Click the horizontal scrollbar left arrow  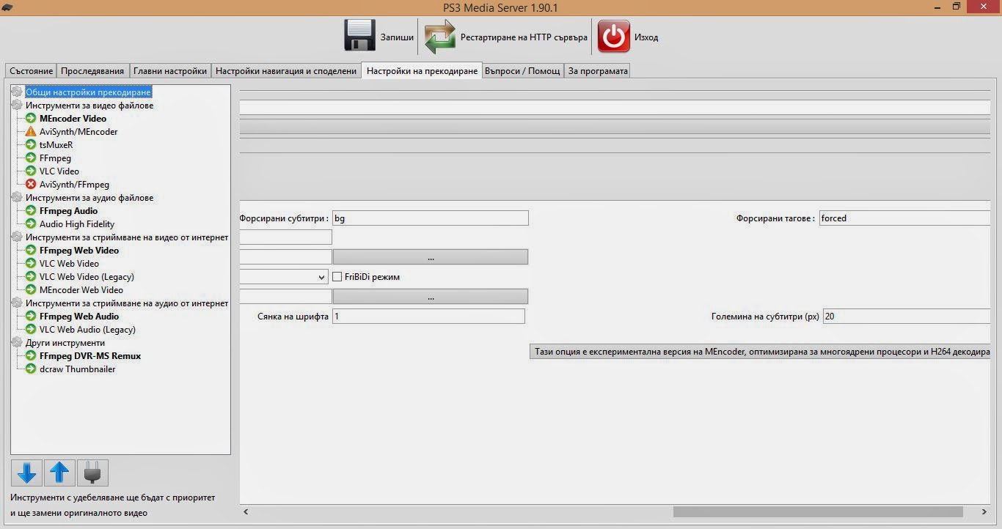(246, 512)
